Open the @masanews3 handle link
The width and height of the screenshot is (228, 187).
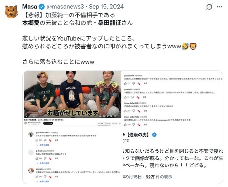pos(65,7)
